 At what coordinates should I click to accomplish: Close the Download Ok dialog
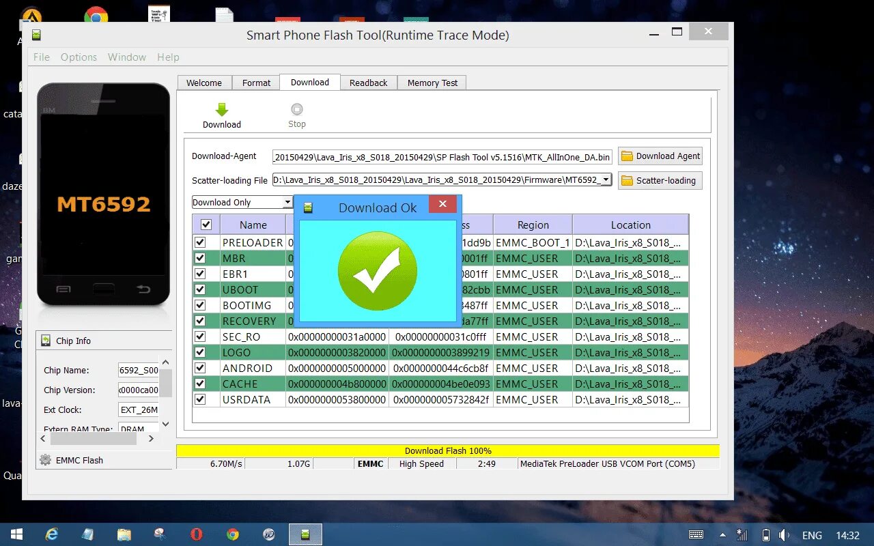point(442,204)
